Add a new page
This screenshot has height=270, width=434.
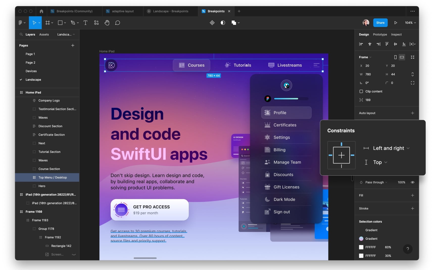[x=73, y=45]
